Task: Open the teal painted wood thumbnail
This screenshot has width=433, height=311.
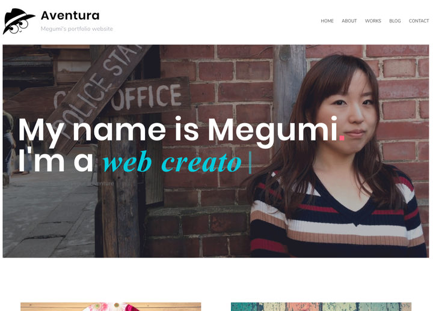Action: 321,307
